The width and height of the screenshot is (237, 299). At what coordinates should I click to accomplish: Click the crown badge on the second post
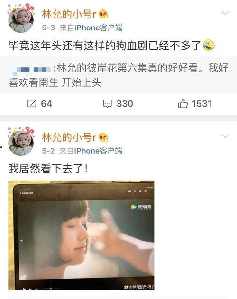pyautogui.click(x=103, y=137)
